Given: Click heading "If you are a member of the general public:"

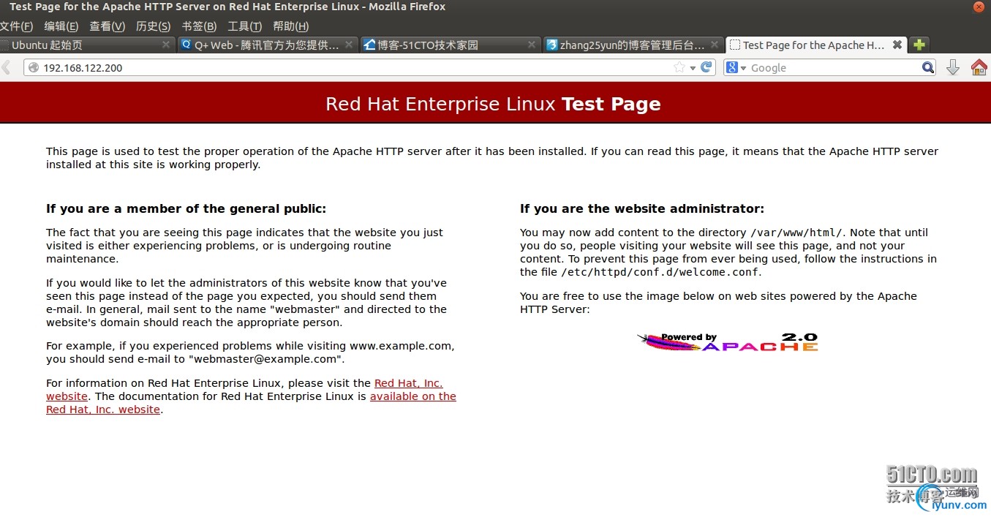Looking at the screenshot, I should (x=186, y=208).
